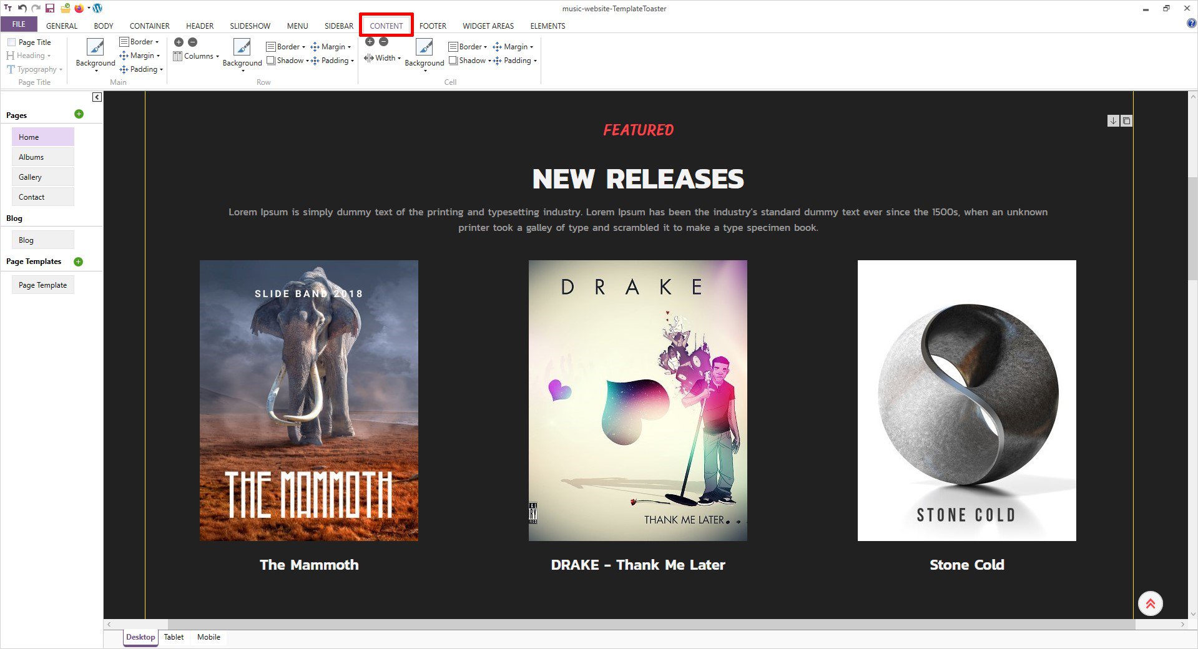The width and height of the screenshot is (1198, 649).
Task: Switch to the FOOTER ribbon tab
Action: [433, 26]
